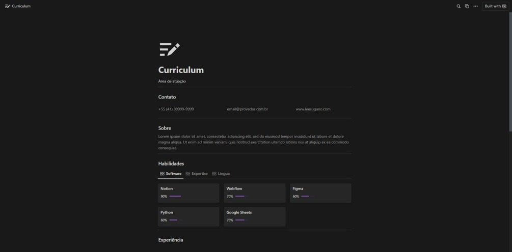The width and height of the screenshot is (512, 252).
Task: Click the gallery icon on Software tab
Action: coord(162,174)
